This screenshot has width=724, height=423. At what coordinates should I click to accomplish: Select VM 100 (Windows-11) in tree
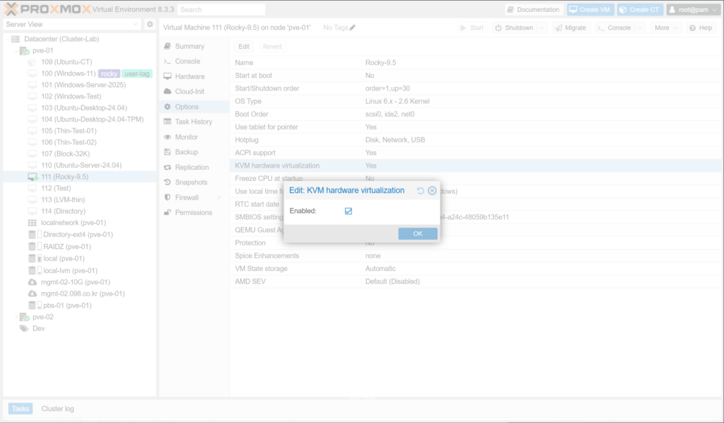tap(68, 74)
